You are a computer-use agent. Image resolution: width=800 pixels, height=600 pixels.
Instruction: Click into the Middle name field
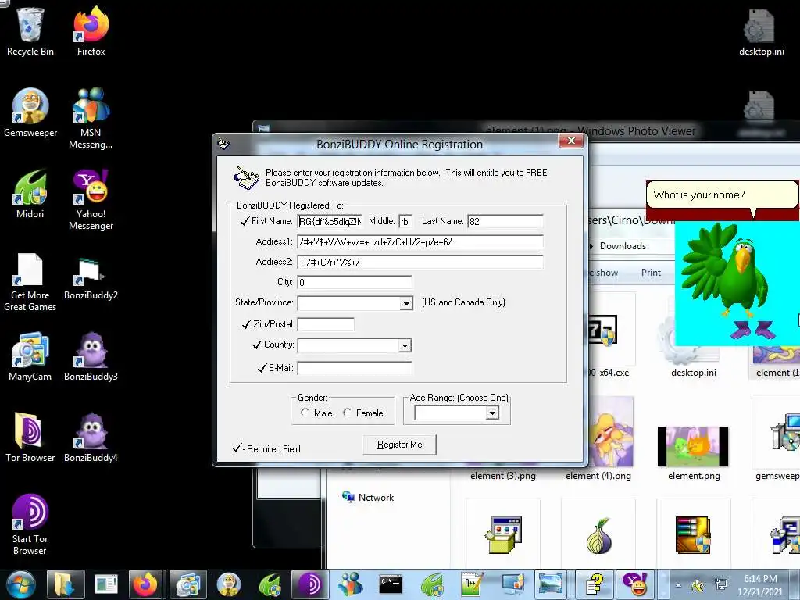[x=405, y=221]
